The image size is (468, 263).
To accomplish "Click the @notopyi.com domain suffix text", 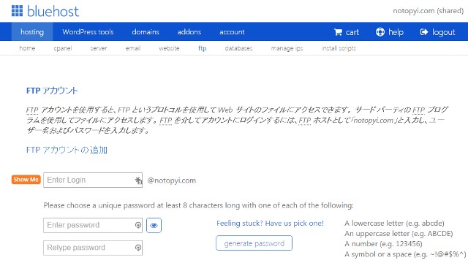I will (x=172, y=180).
